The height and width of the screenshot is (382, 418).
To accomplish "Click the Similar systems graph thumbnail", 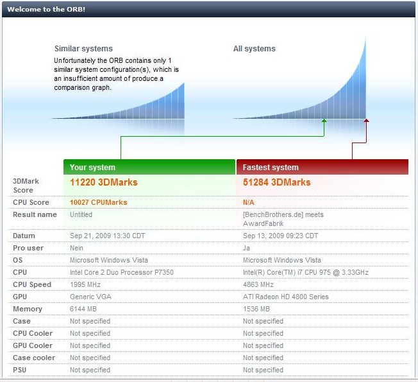I will [x=118, y=108].
